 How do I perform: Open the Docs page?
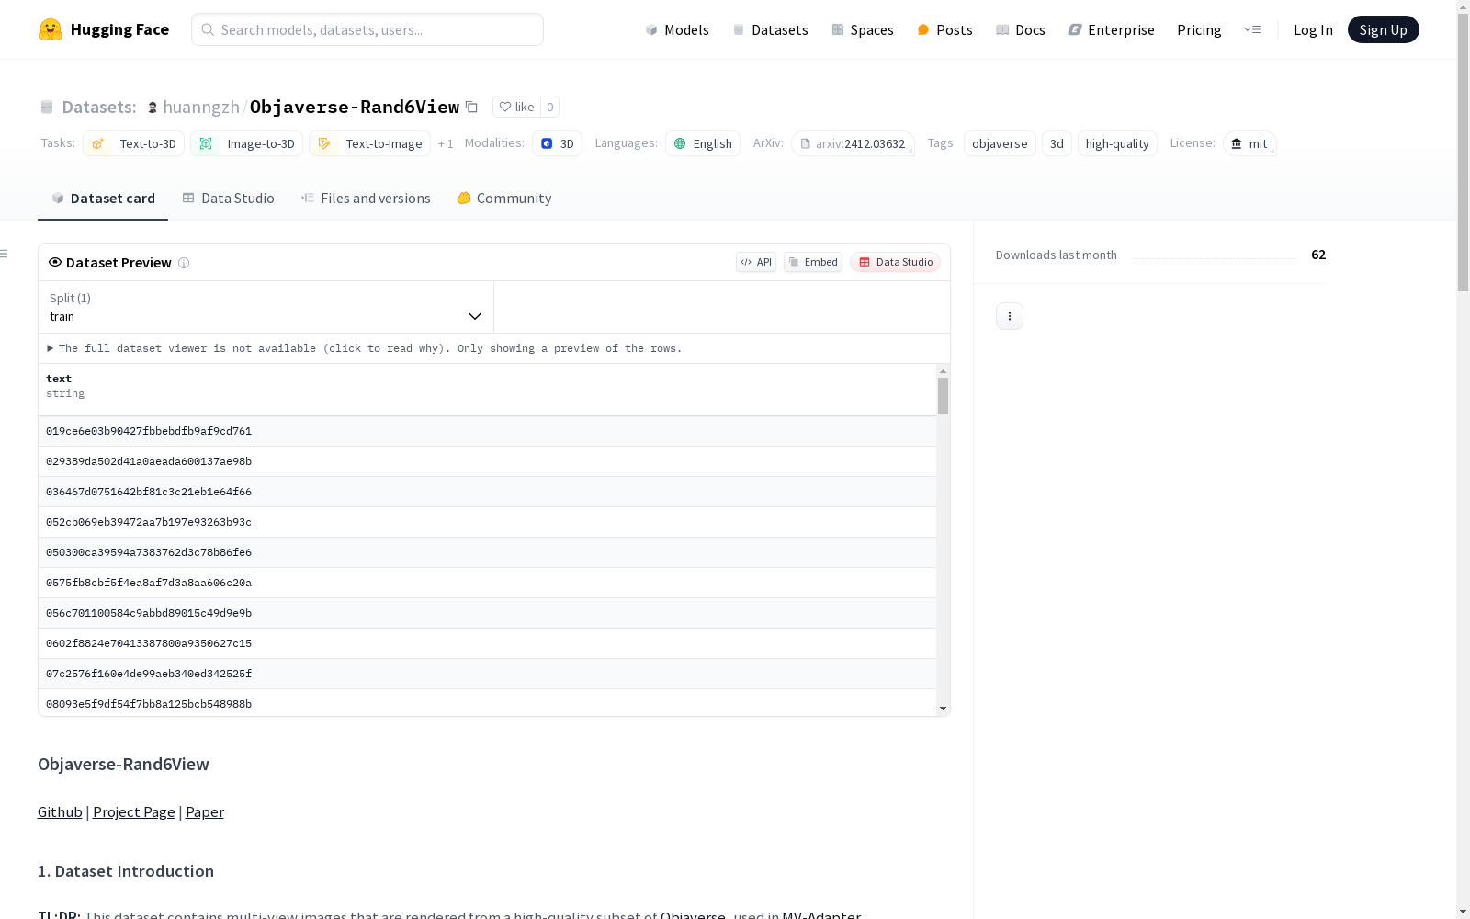pyautogui.click(x=1021, y=29)
